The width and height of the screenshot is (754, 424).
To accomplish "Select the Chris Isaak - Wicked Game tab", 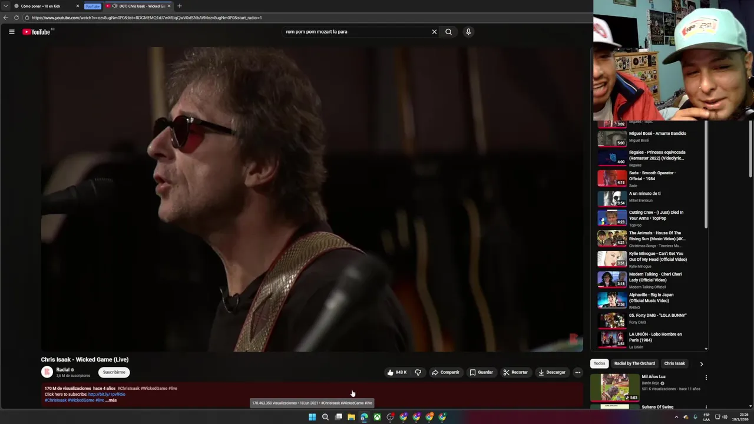I will click(x=139, y=6).
